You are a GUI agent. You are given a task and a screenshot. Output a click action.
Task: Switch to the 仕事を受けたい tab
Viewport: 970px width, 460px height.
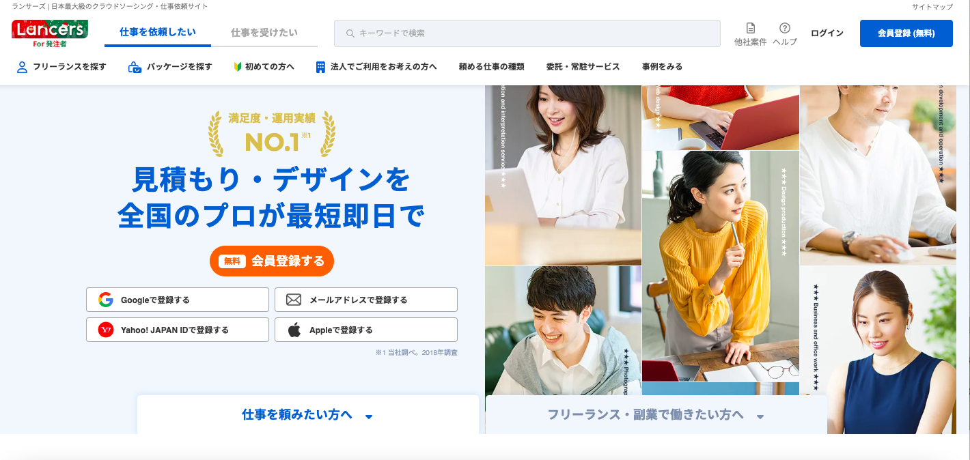point(264,33)
